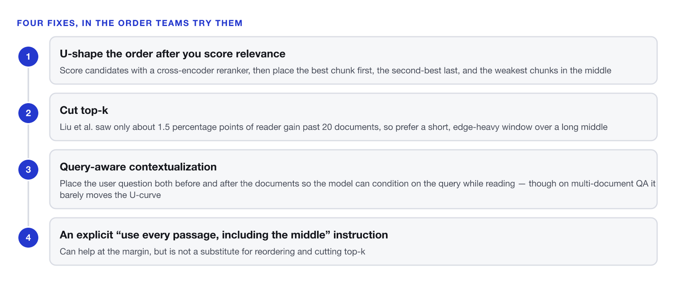Open 'Query-aware contextualization' title
Viewport: 674px width, 282px height.
pyautogui.click(x=138, y=167)
